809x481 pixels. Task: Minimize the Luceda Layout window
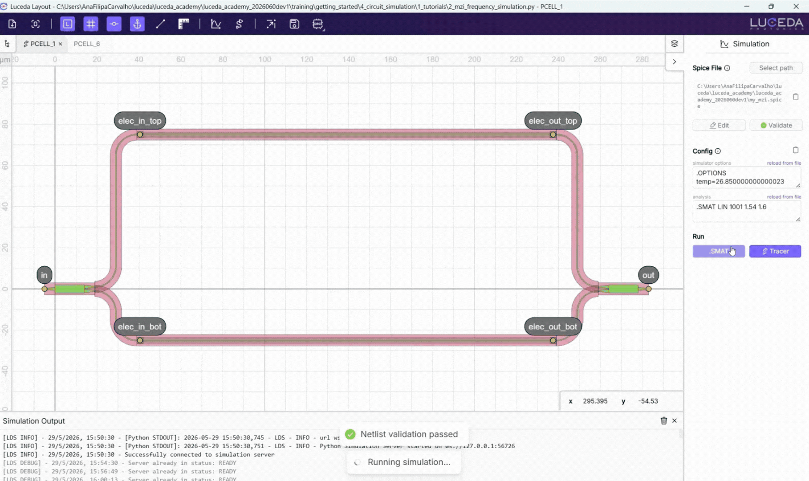click(747, 6)
